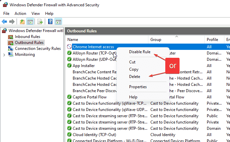
Task: Select the Windows Defender Firewall root node
Action: [x=36, y=31]
